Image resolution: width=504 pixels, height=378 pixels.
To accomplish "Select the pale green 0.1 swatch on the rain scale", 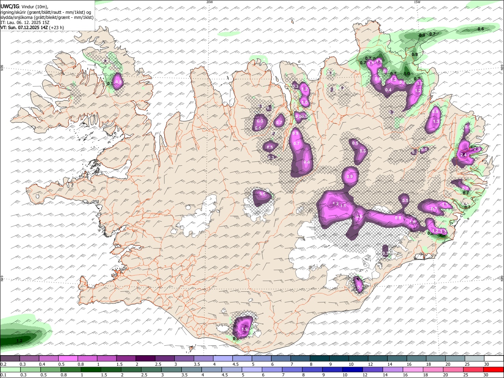I will click(10, 370).
